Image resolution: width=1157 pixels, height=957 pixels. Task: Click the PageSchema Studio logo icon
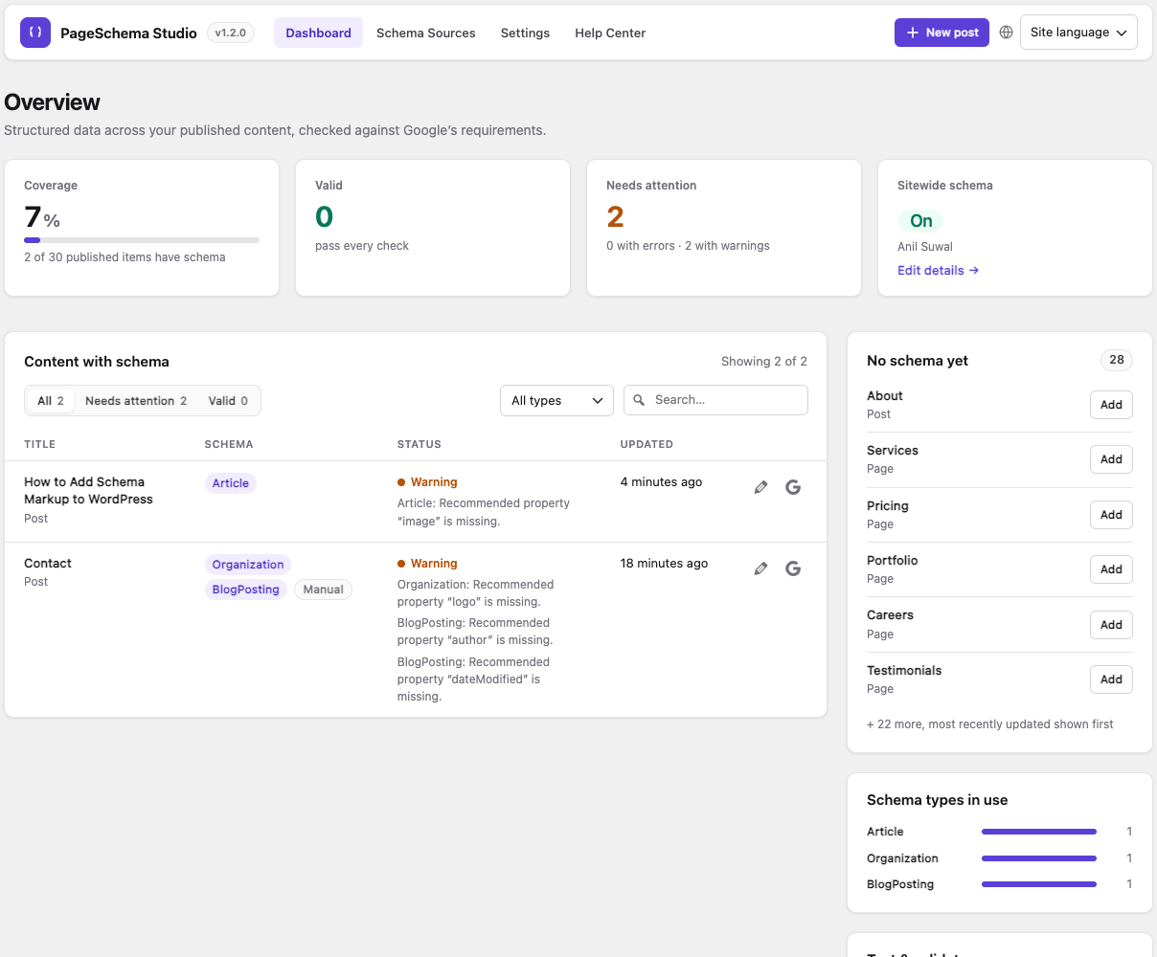[x=35, y=33]
